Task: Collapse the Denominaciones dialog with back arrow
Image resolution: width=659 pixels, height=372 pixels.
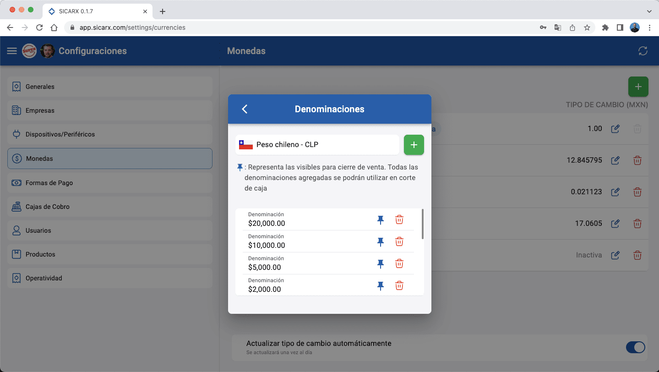Action: coord(244,109)
